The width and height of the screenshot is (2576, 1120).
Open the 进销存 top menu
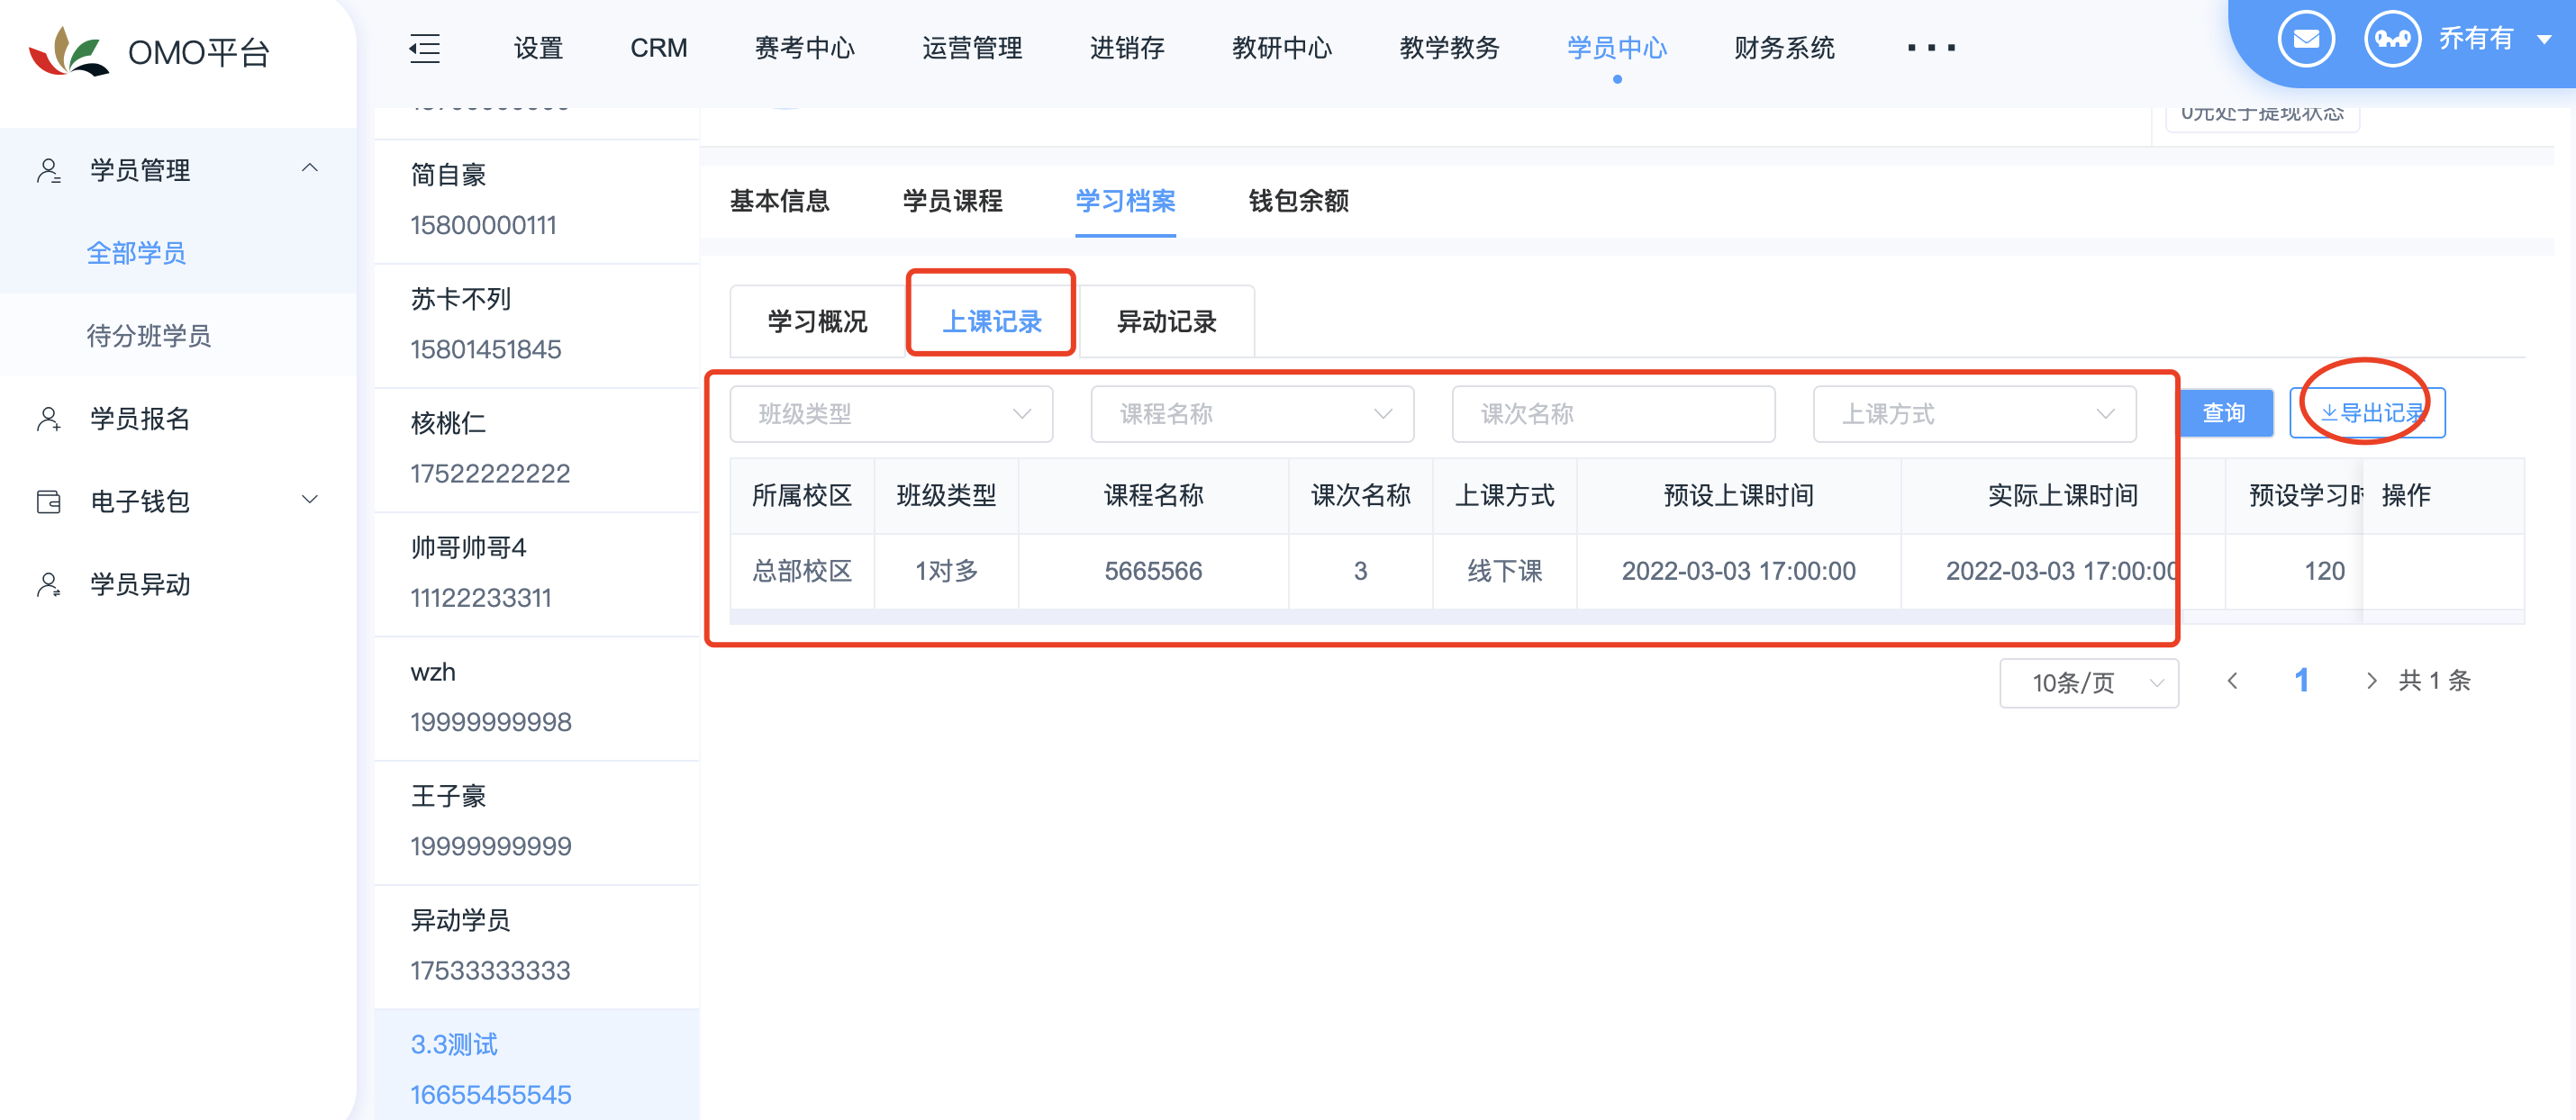pyautogui.click(x=1126, y=48)
